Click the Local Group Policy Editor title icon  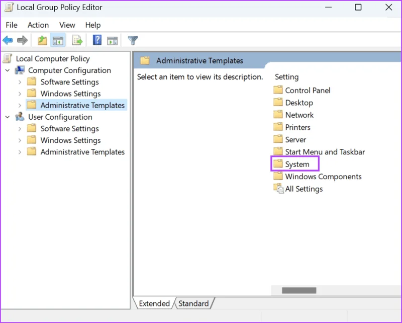[9, 8]
